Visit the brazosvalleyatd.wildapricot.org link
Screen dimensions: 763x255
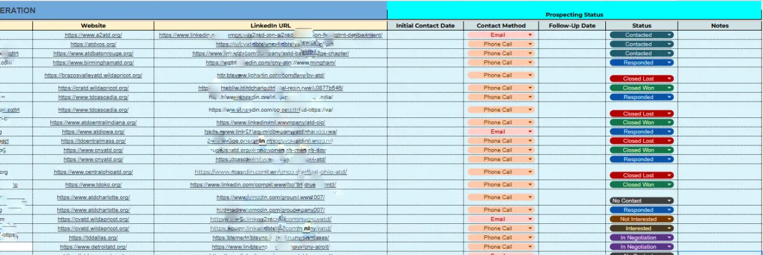pos(93,75)
